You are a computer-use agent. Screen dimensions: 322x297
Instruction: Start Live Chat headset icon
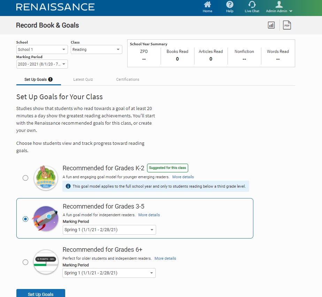[252, 4]
